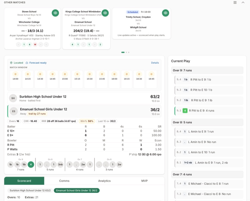Image resolution: width=250 pixels, height=201 pixels.
Task: Collapse the Other Matches section
Action: [x=243, y=2]
